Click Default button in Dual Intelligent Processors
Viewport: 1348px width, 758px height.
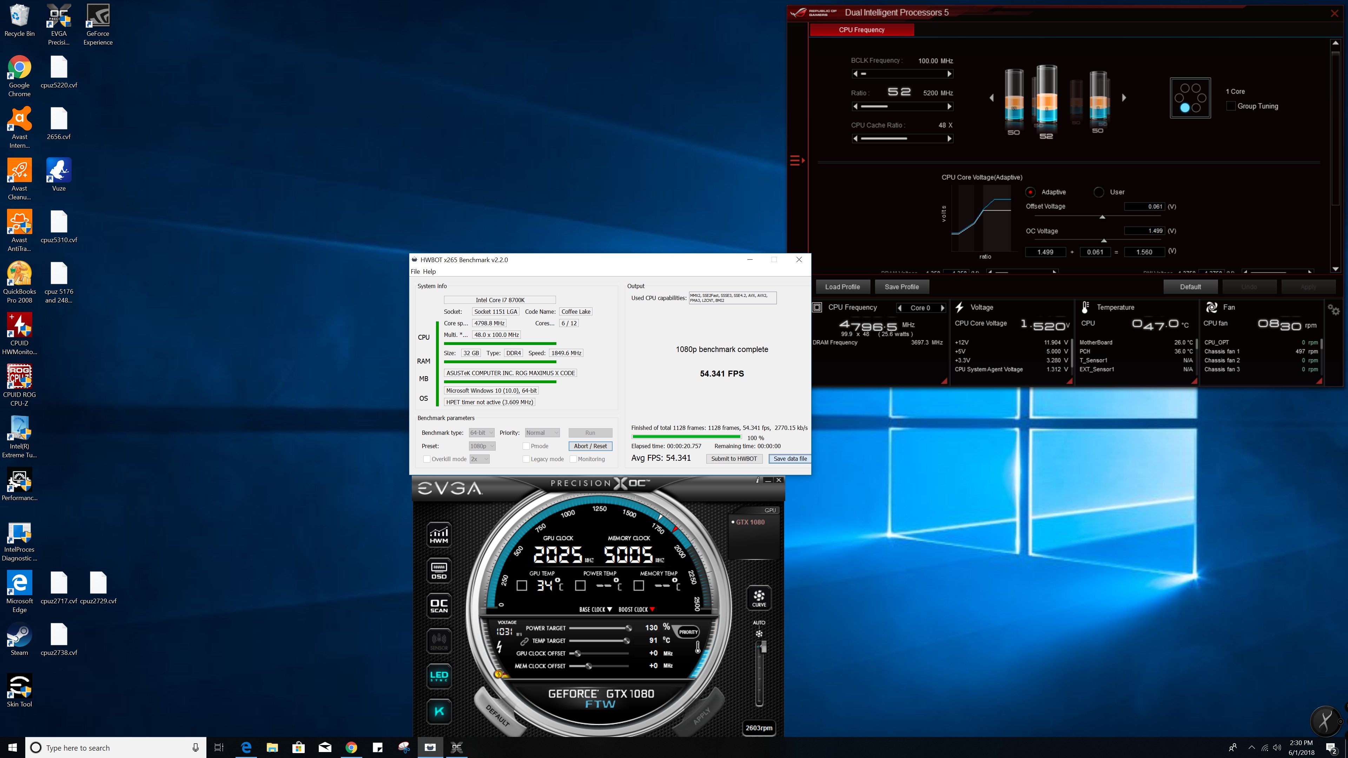tap(1190, 287)
